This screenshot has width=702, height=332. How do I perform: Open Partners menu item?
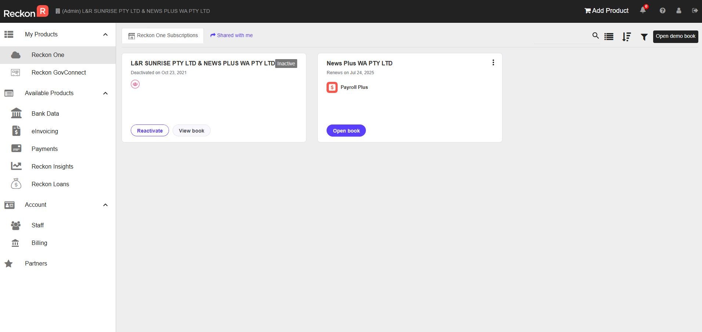[58, 264]
